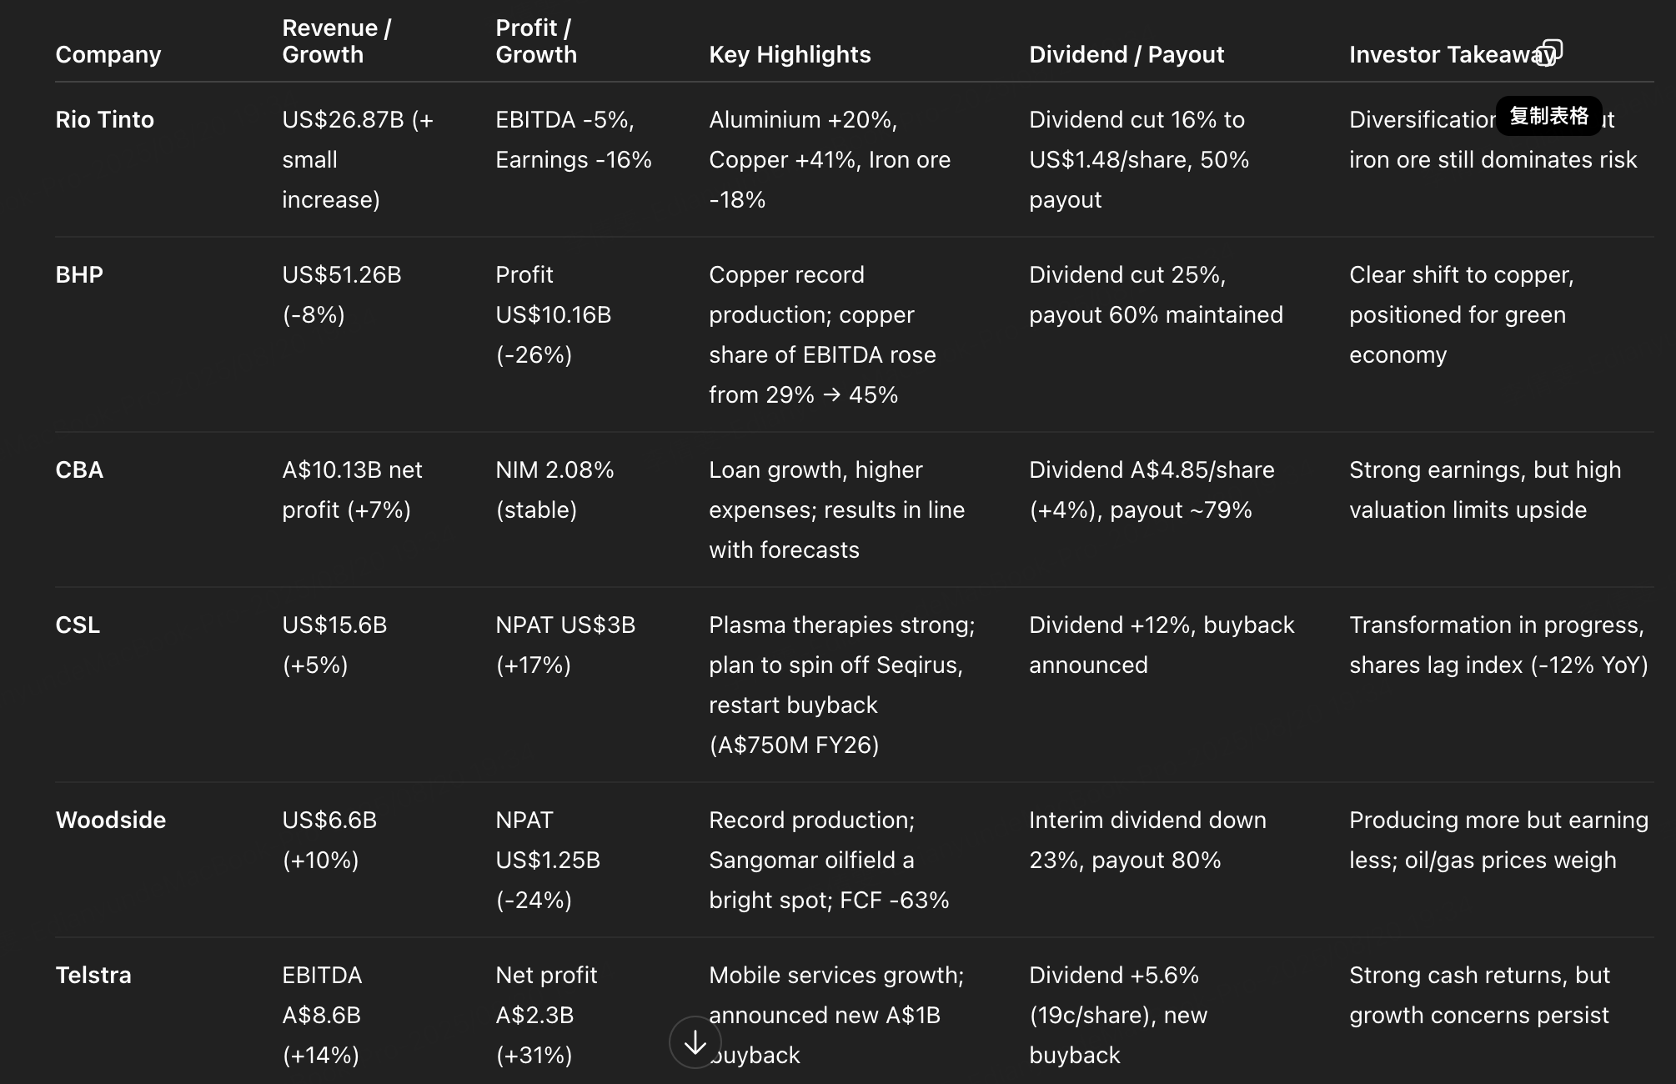Select the Woodside company name
This screenshot has height=1084, width=1676.
tap(111, 821)
